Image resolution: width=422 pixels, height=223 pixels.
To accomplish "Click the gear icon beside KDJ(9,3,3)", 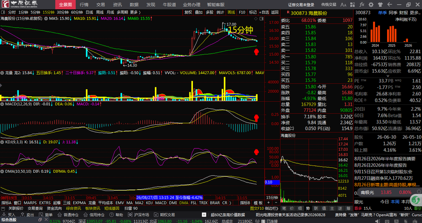I will pos(2,142).
